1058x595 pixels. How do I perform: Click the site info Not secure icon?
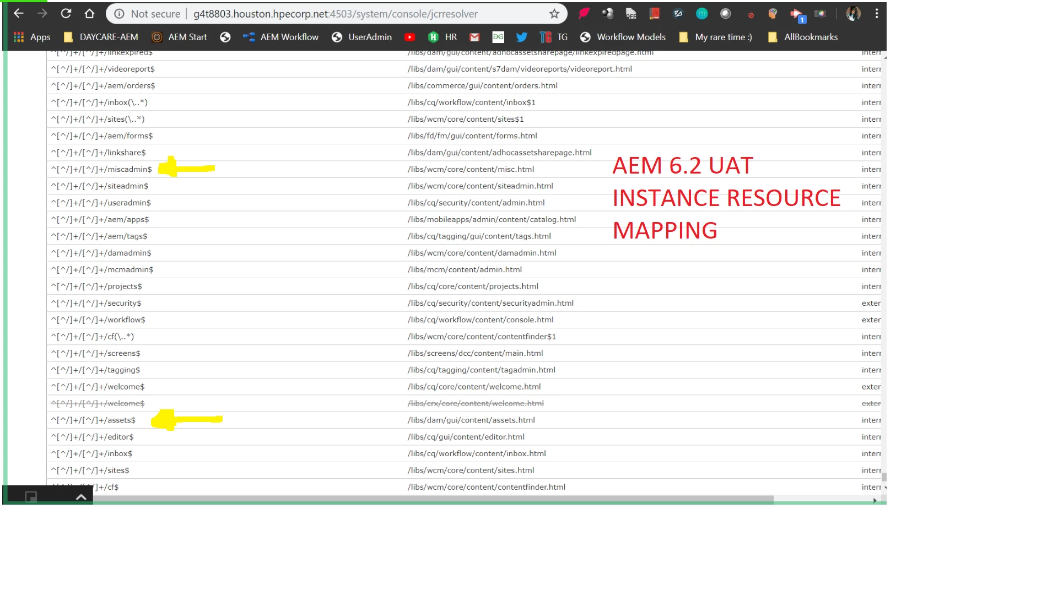[120, 14]
